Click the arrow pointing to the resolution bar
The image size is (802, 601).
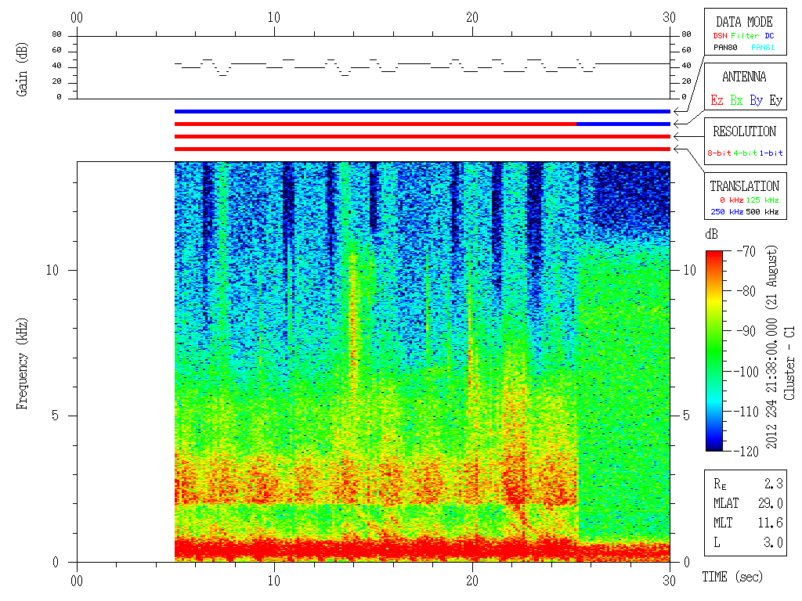(x=678, y=136)
